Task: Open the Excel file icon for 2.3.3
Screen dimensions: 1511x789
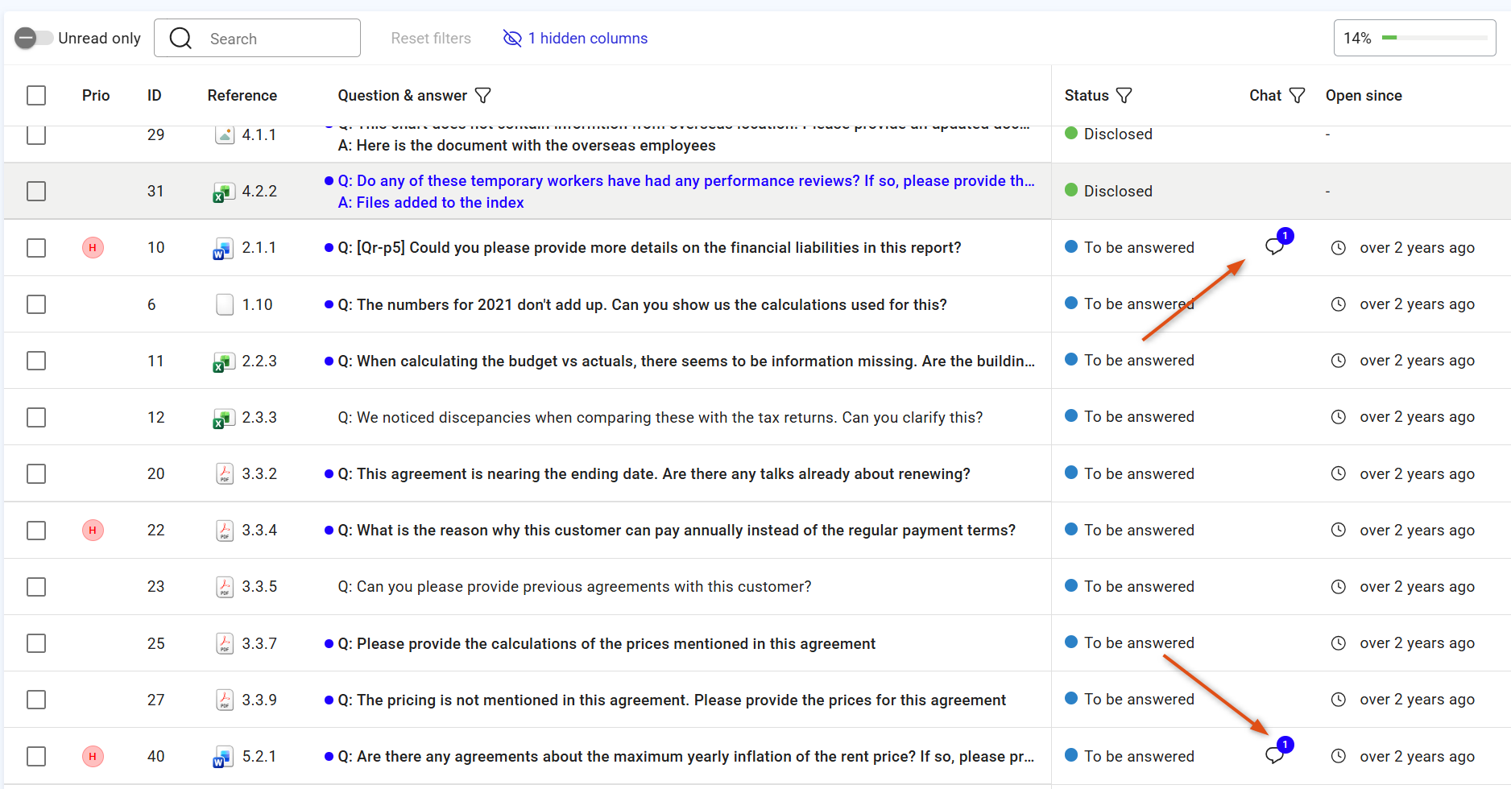Action: click(224, 419)
